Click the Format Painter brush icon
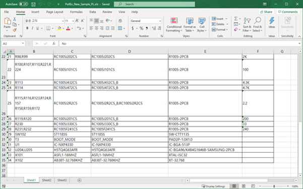The width and height of the screenshot is (303, 189). click(x=15, y=30)
